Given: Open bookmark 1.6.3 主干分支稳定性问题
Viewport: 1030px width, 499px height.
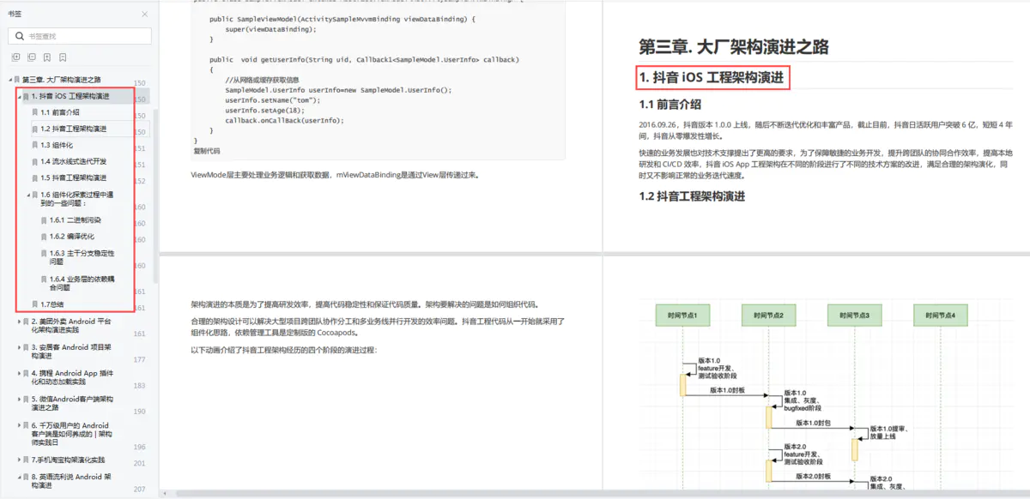Looking at the screenshot, I should (82, 257).
